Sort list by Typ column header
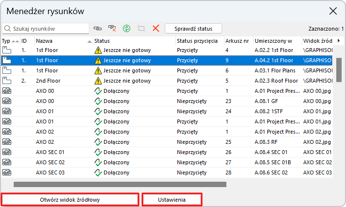This screenshot has height=207, width=346. (x=6, y=41)
